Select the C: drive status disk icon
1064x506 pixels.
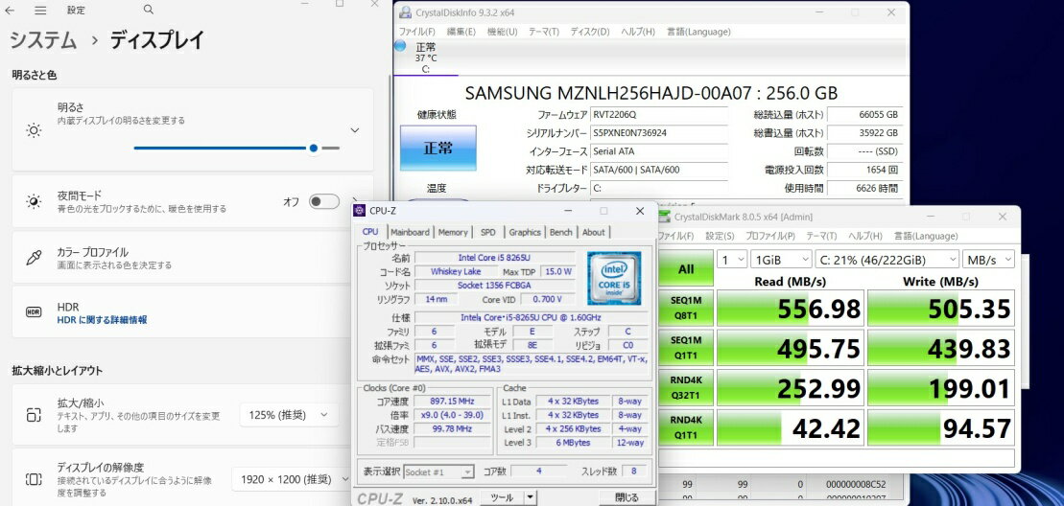[424, 57]
